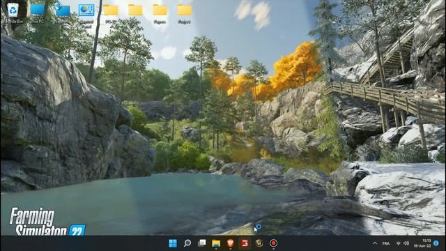This screenshot has width=446, height=251.
Task: Open the red number-3 app in taskbar
Action: [x=245, y=243]
